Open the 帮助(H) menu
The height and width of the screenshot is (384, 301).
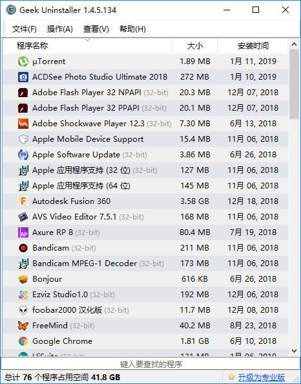(x=132, y=29)
